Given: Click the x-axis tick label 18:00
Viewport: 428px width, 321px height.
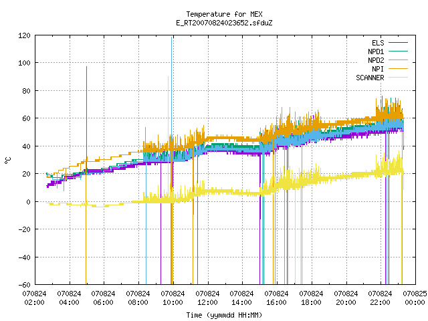Looking at the screenshot, I should [x=311, y=302].
